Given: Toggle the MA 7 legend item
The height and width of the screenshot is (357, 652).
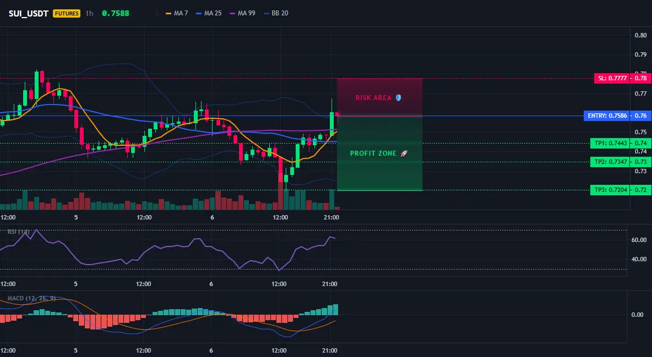Looking at the screenshot, I should [177, 13].
